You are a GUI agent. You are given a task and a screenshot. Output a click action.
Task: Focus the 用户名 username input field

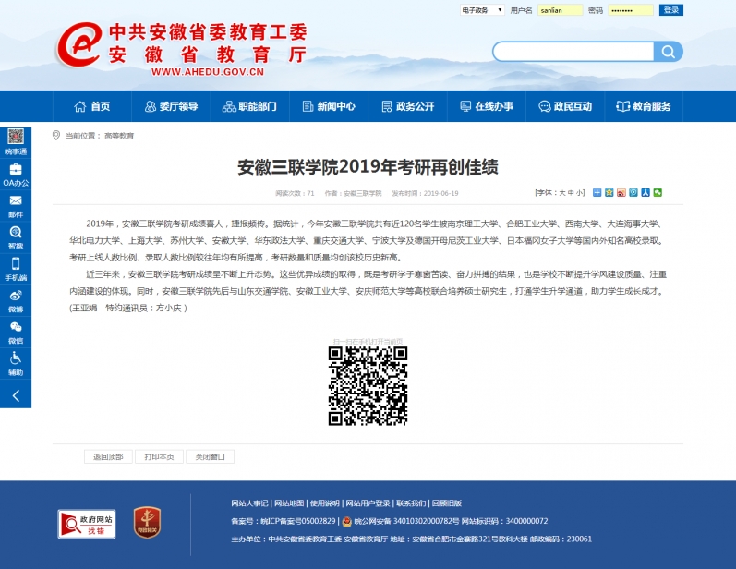click(x=560, y=10)
